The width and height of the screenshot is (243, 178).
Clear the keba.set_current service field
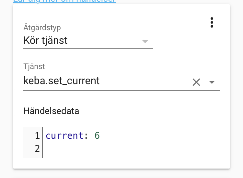click(196, 82)
